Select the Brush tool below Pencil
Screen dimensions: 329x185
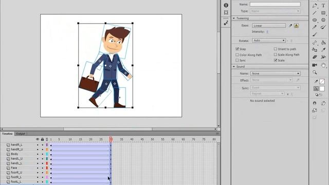tap(315, 34)
